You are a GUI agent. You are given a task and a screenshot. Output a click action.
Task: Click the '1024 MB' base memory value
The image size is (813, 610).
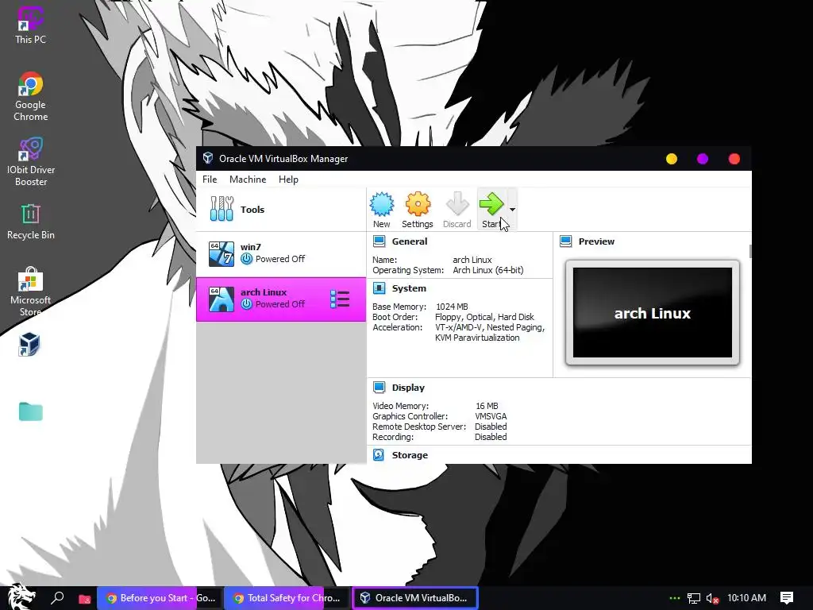452,307
